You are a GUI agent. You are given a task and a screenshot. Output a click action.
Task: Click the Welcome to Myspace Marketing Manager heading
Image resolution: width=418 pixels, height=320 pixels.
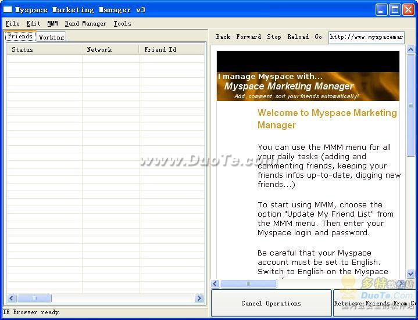327,118
